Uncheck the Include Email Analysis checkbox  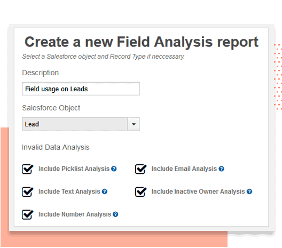coord(140,169)
